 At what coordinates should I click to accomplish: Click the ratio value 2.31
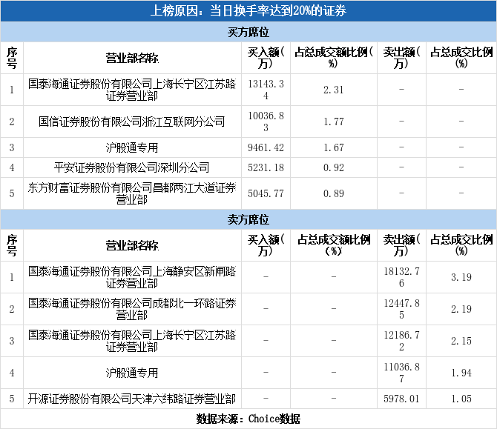[x=334, y=90]
